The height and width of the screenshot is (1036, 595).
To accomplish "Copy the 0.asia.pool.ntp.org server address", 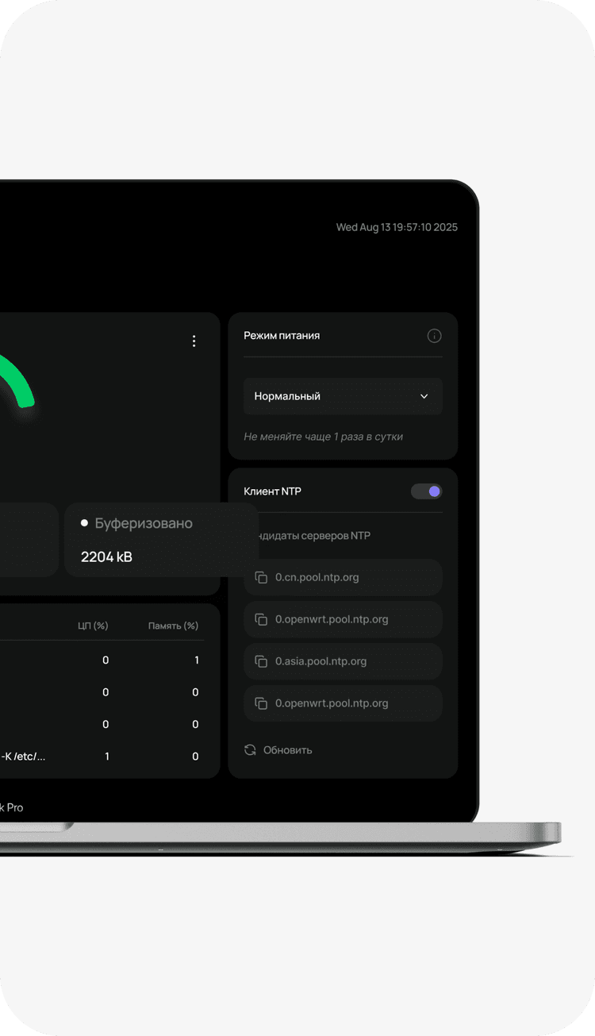I will pos(261,661).
